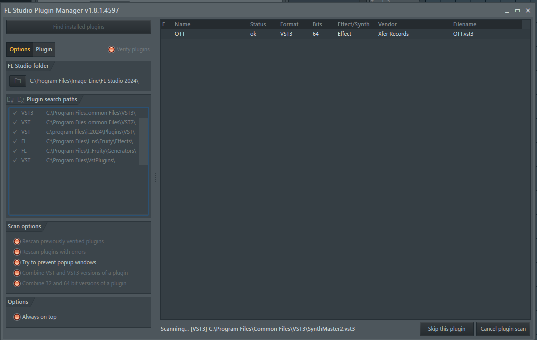The width and height of the screenshot is (537, 340).
Task: Uncheck the VST3 Common Files search path
Action: point(15,113)
